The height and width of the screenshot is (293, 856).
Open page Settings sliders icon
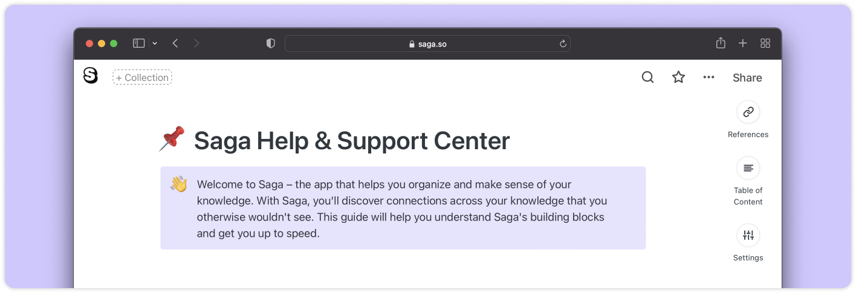(748, 236)
